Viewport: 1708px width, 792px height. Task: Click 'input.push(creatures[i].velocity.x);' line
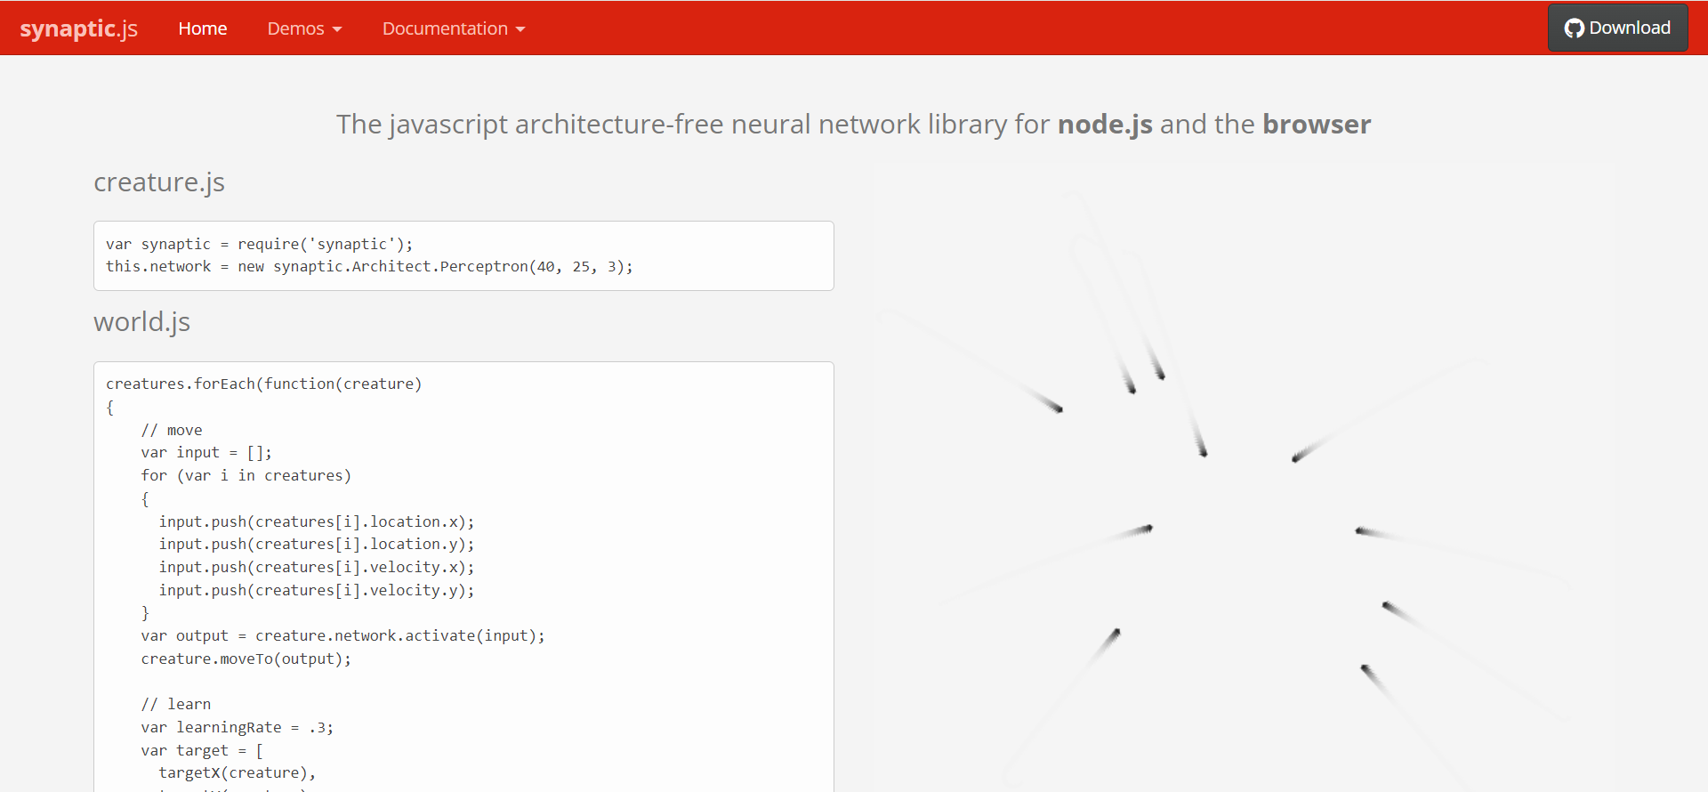click(x=317, y=567)
